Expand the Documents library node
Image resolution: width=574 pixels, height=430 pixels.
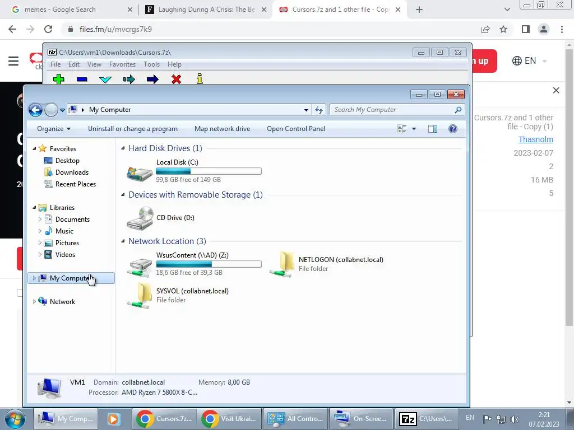(40, 219)
